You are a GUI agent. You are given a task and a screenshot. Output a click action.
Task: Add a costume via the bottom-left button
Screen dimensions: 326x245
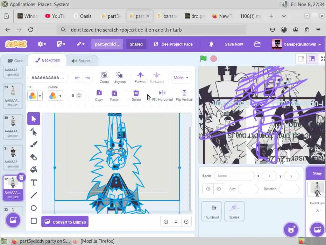[13, 220]
